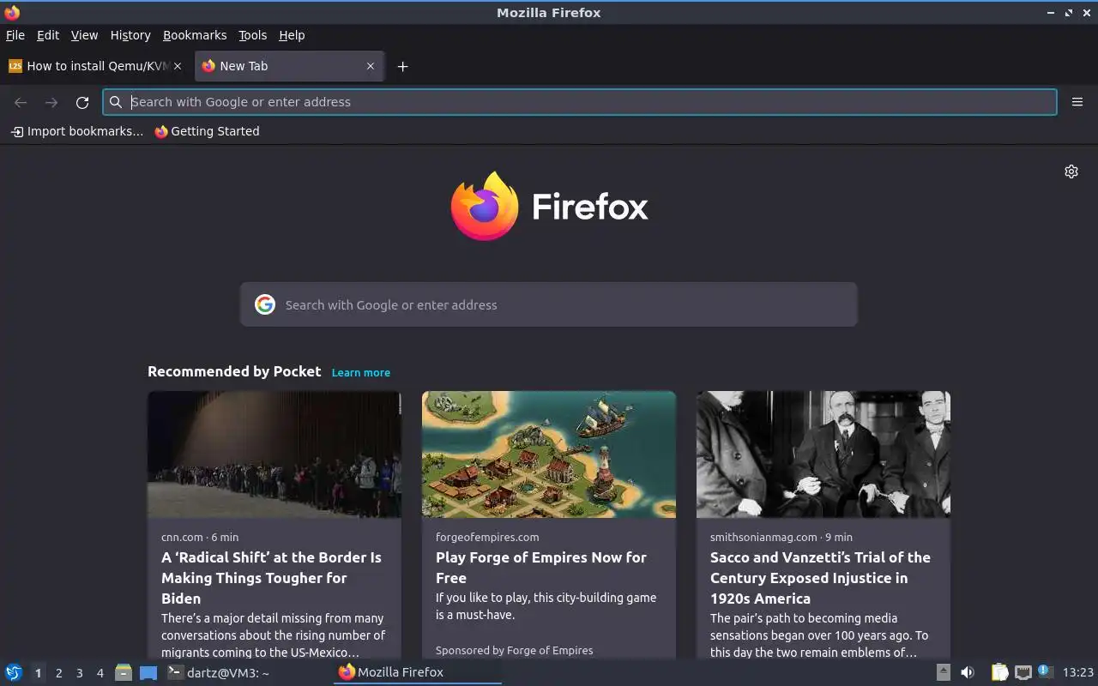Click the 13:23 clock in taskbar
Viewport: 1098px width, 686px height.
point(1078,672)
